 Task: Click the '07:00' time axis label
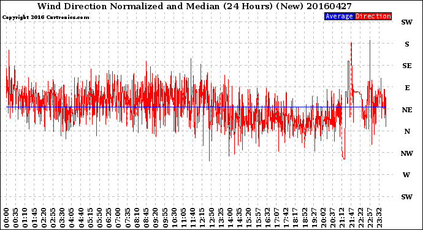pos(118,218)
